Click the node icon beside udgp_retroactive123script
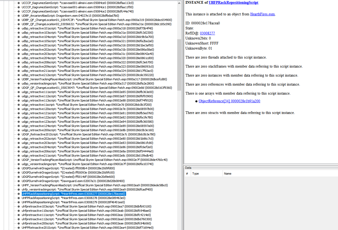The width and height of the screenshot is (338, 230). [19, 122]
